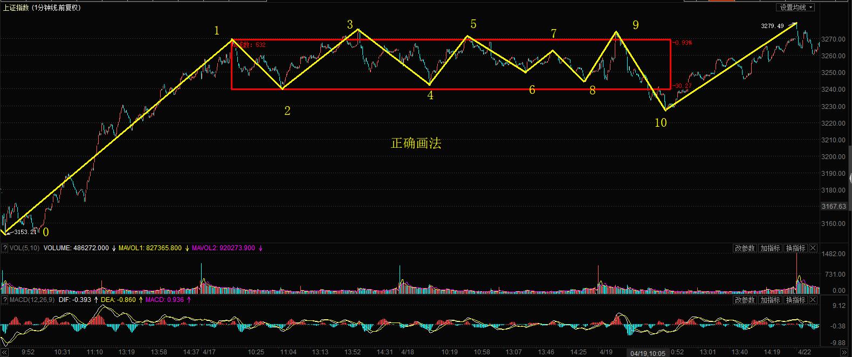
Task: Click the MAVOL2: 920273.900 value
Action: click(x=223, y=248)
